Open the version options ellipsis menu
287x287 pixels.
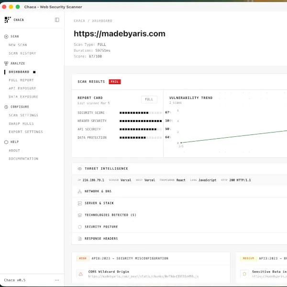[57, 280]
